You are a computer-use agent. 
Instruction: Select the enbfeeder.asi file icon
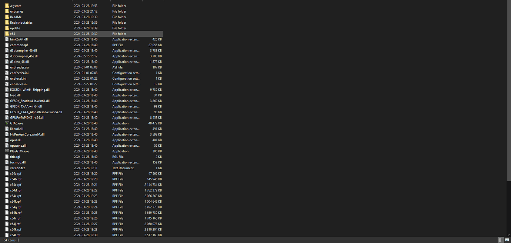[7, 67]
